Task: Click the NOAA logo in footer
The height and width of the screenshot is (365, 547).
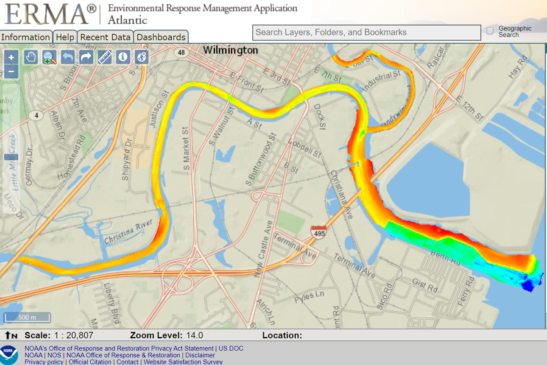Action: coord(9,355)
